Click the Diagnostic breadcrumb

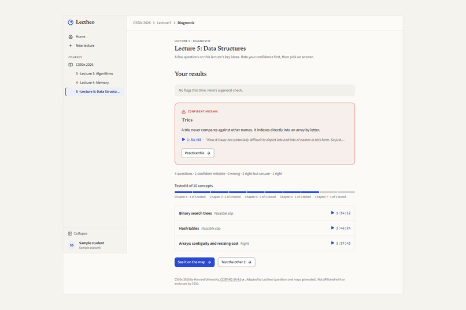186,23
